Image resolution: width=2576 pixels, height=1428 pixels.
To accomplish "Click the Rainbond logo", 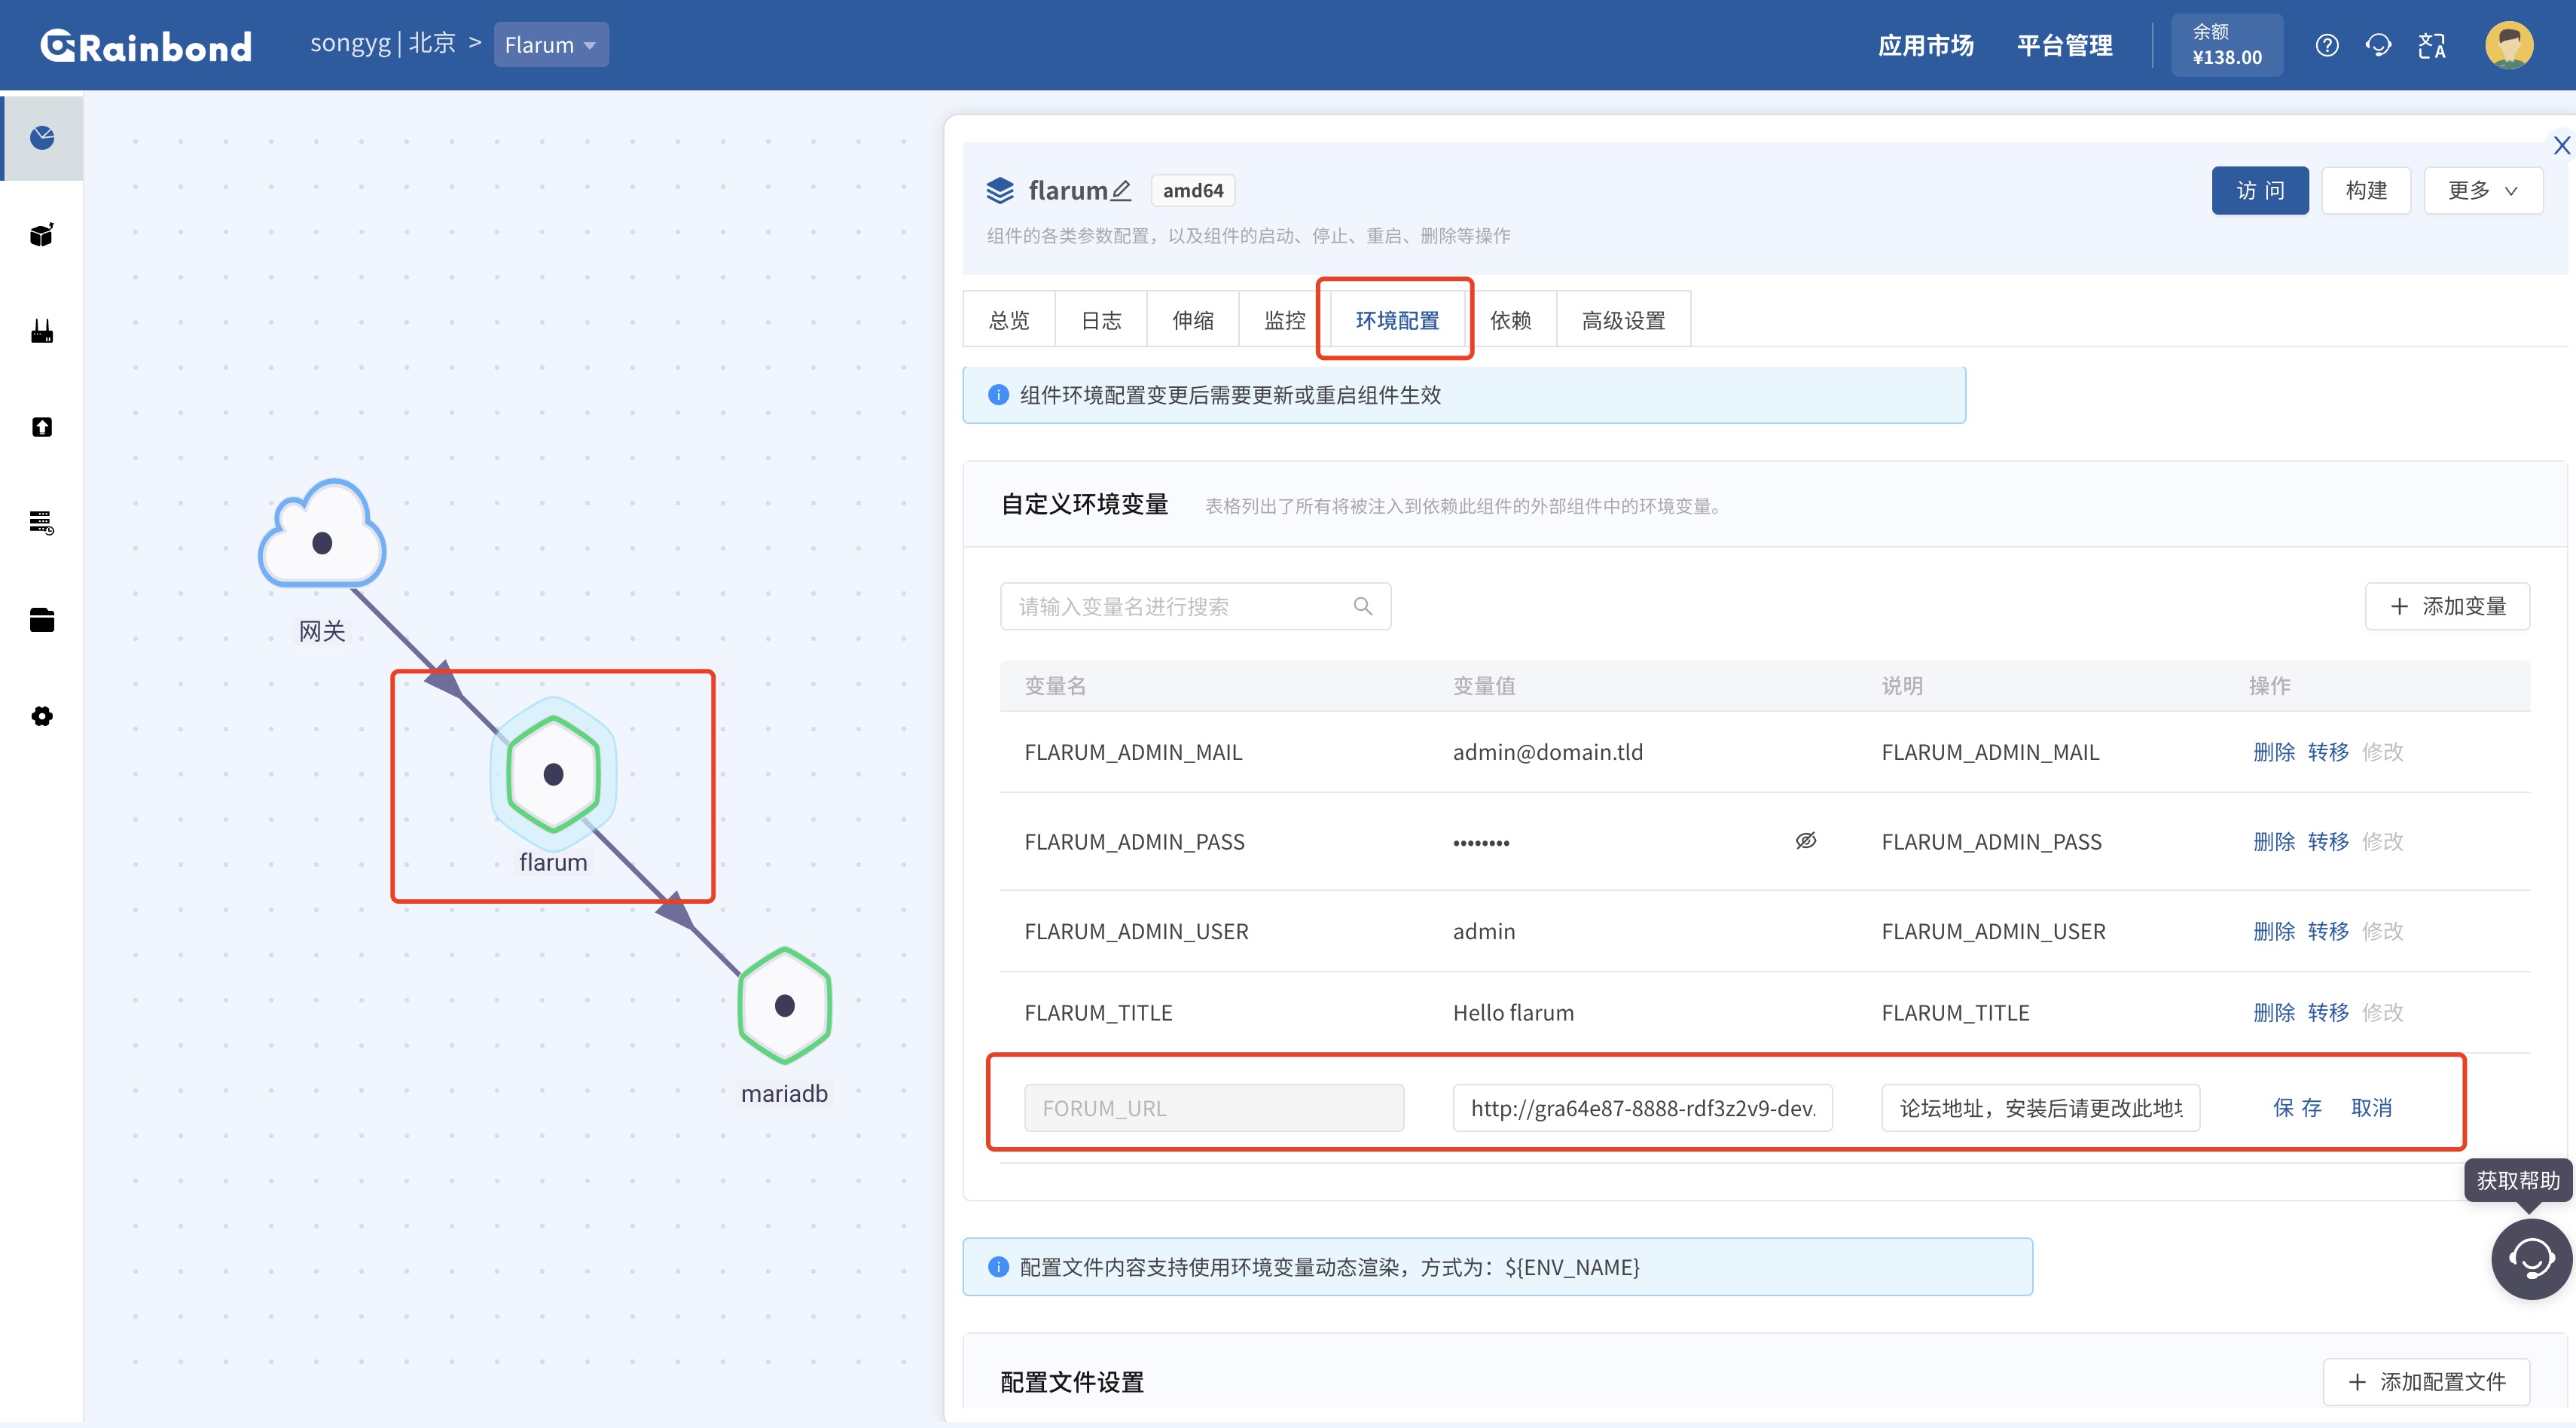I will coord(146,46).
